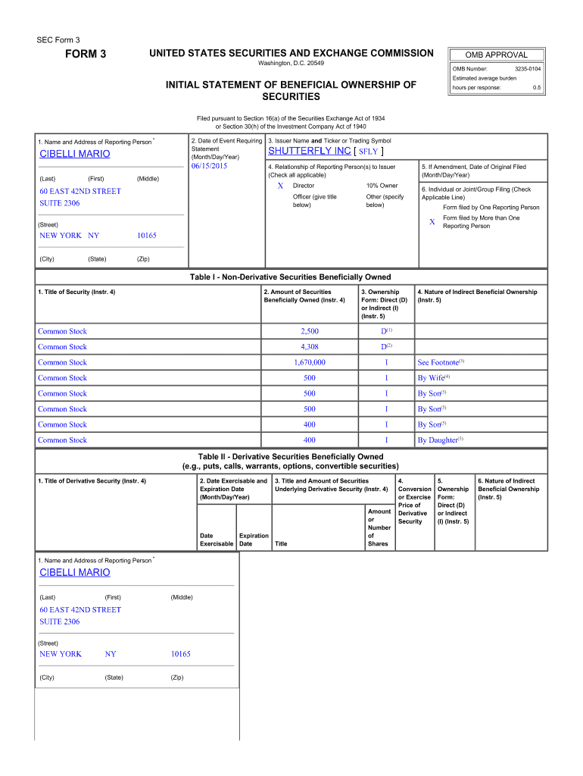Click the See Footnote ownership reference
The width and height of the screenshot is (583, 776).
pos(438,363)
